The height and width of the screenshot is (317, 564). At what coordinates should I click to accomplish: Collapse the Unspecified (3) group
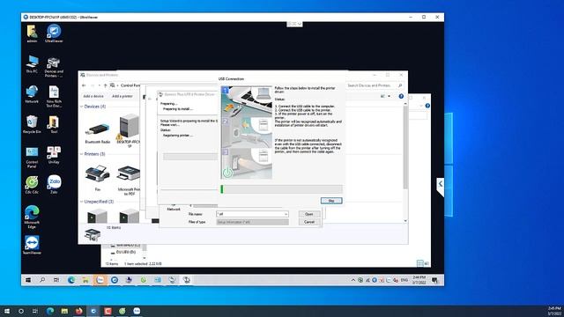82,202
